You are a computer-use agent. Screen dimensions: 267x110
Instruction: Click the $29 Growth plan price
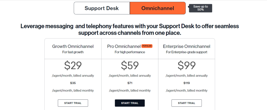(73, 66)
